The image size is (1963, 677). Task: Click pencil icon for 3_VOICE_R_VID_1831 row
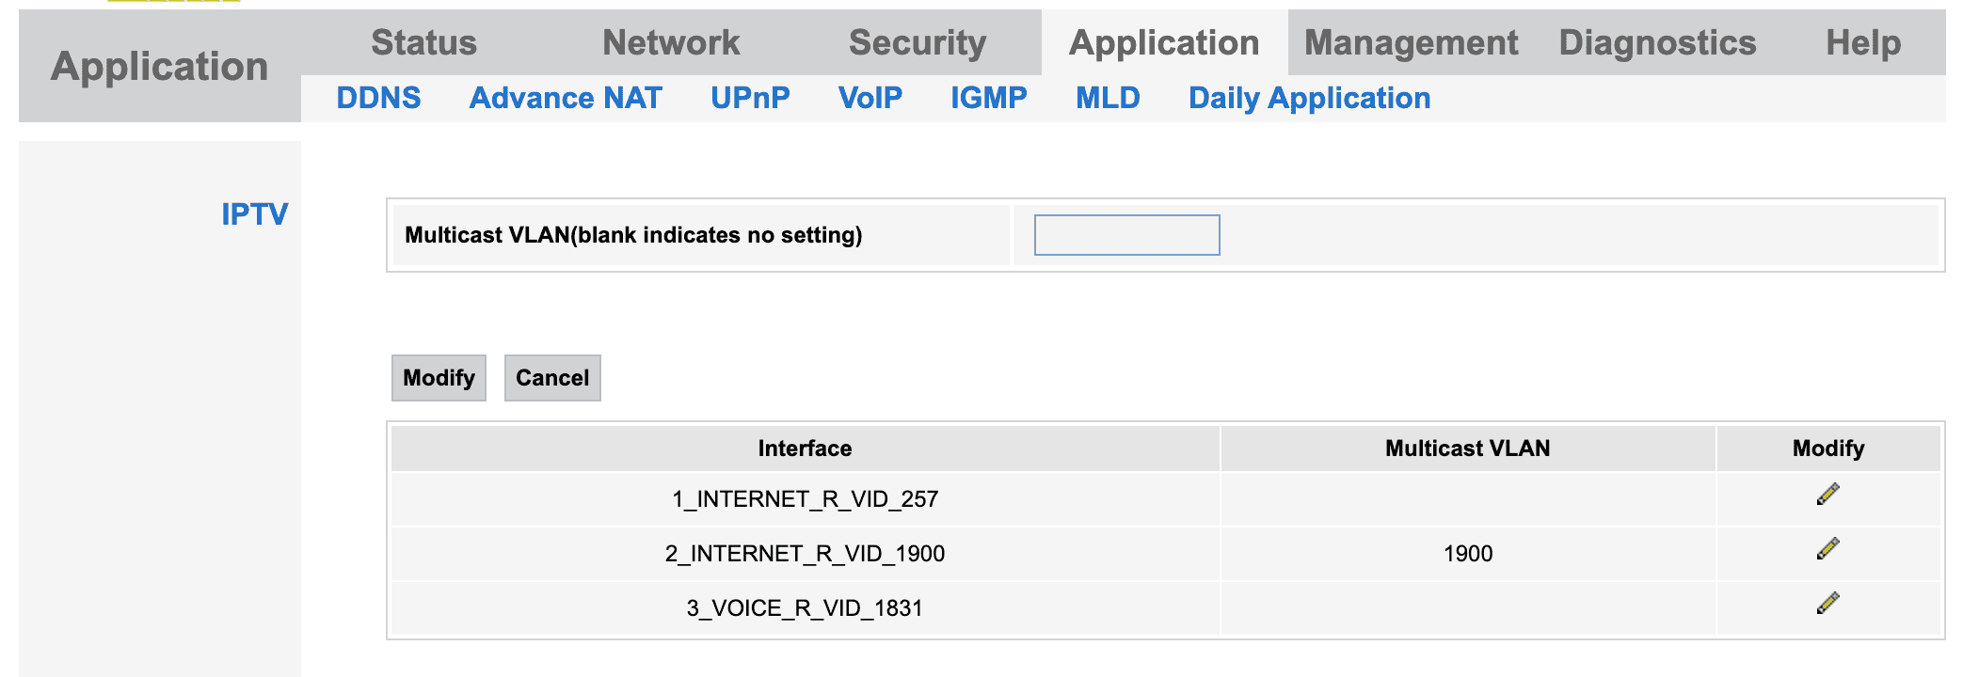1827,604
